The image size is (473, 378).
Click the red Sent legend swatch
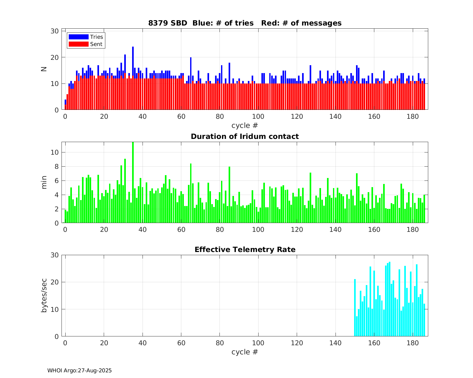coord(79,44)
